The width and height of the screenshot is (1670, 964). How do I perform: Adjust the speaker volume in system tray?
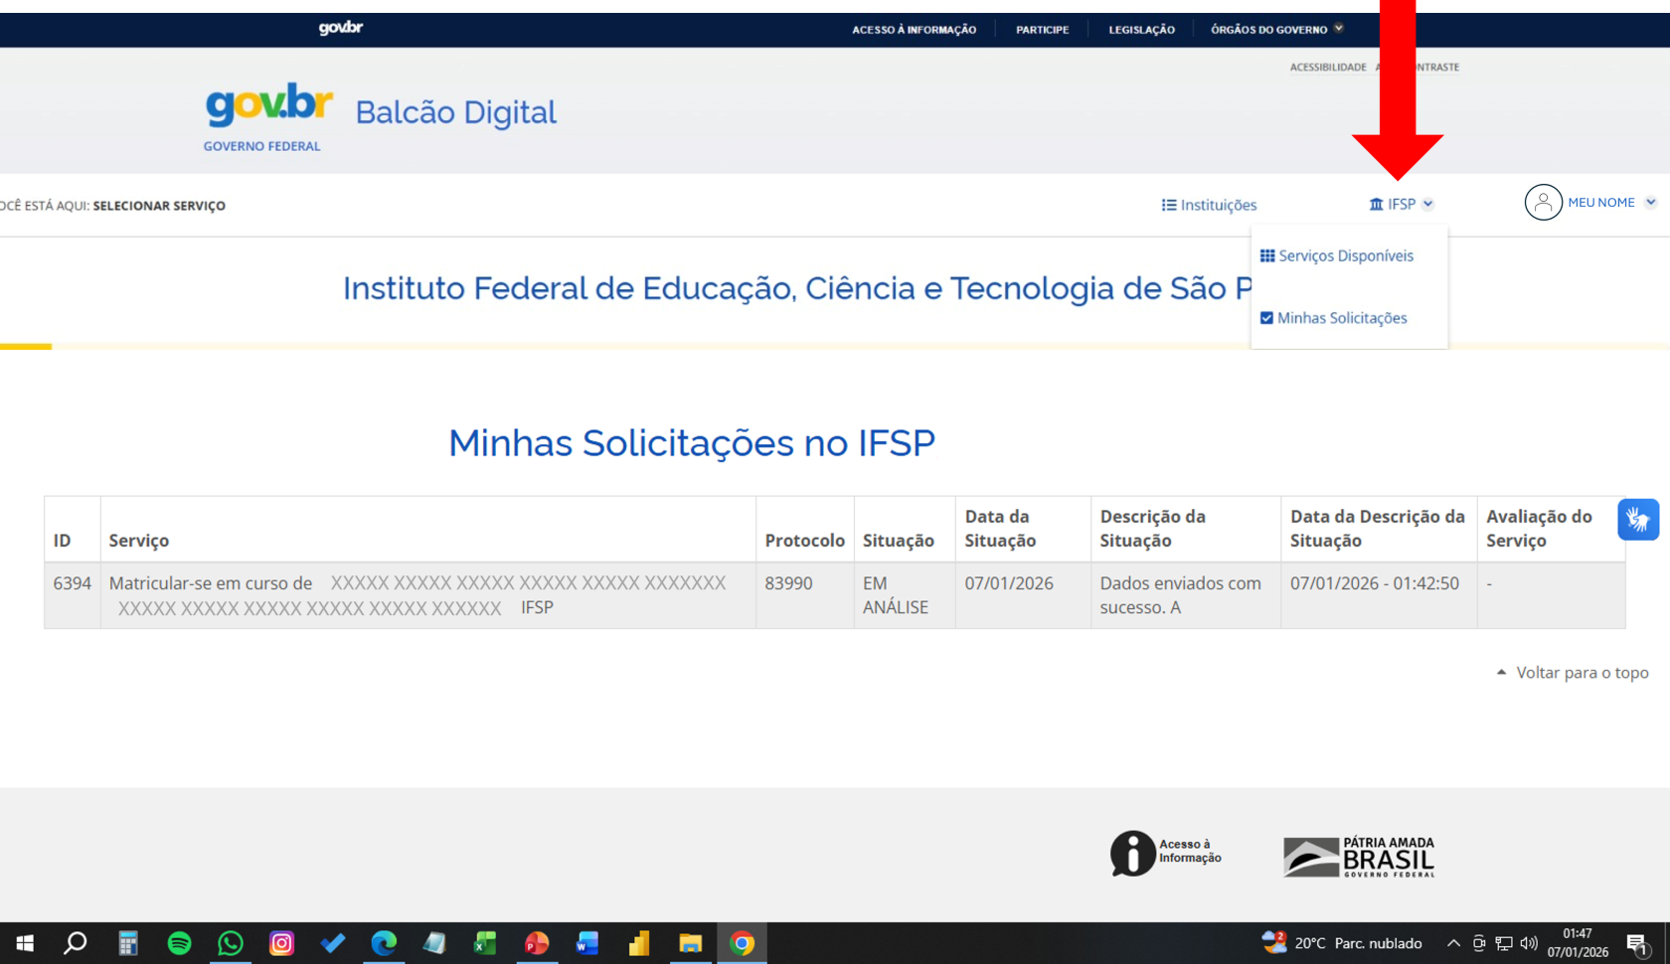pos(1528,943)
